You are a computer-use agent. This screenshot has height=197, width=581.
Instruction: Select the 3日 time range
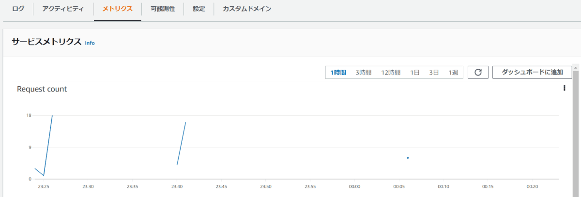point(434,73)
